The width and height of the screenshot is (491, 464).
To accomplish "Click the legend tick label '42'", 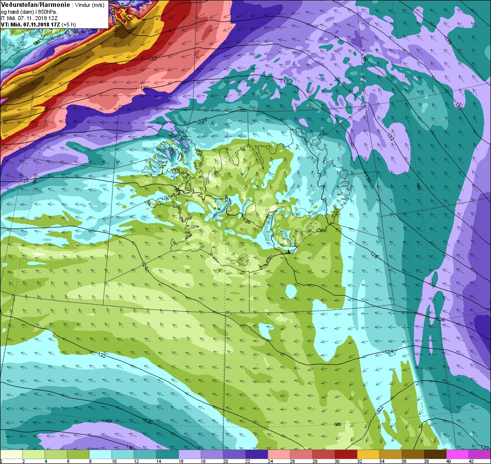I will [x=471, y=461].
